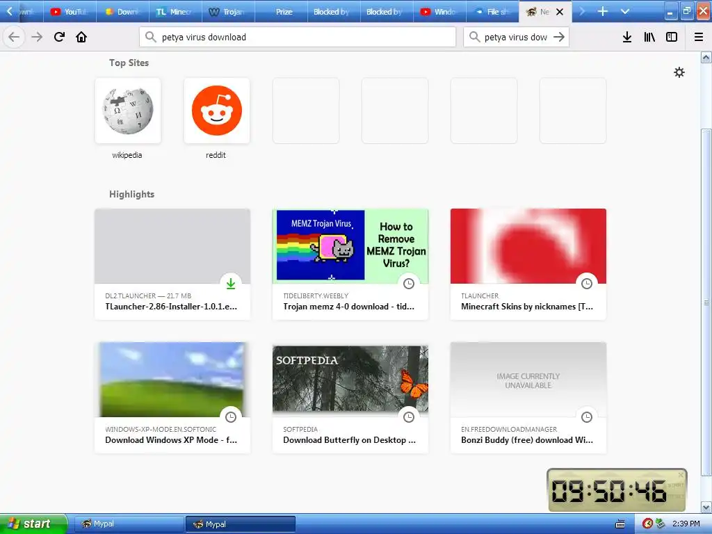Switch to the second Blocked by tab
Viewport: 712px width, 534px height.
(x=387, y=12)
